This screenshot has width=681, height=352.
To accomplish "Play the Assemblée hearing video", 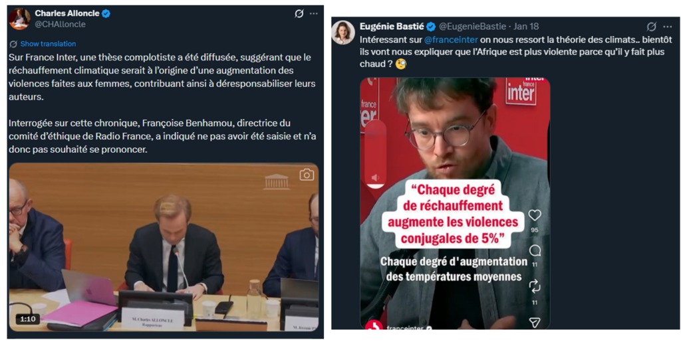I will pos(163,246).
